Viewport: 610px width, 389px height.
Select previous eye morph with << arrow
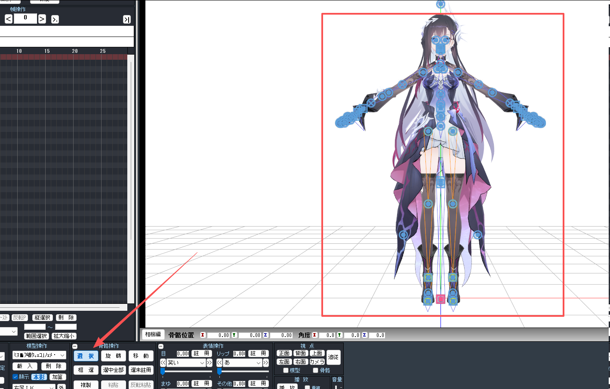[163, 363]
